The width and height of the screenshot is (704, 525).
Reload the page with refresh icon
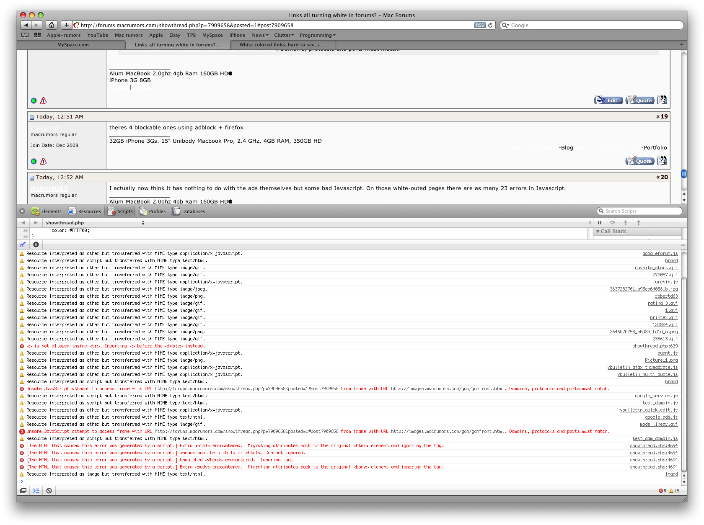click(x=490, y=25)
